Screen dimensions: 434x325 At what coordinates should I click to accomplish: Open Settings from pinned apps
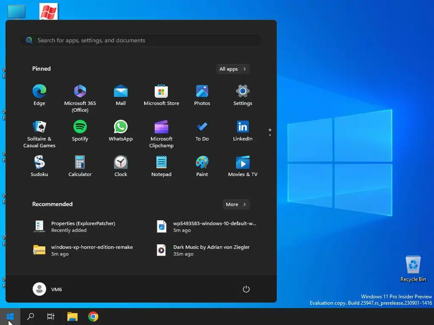pos(243,95)
